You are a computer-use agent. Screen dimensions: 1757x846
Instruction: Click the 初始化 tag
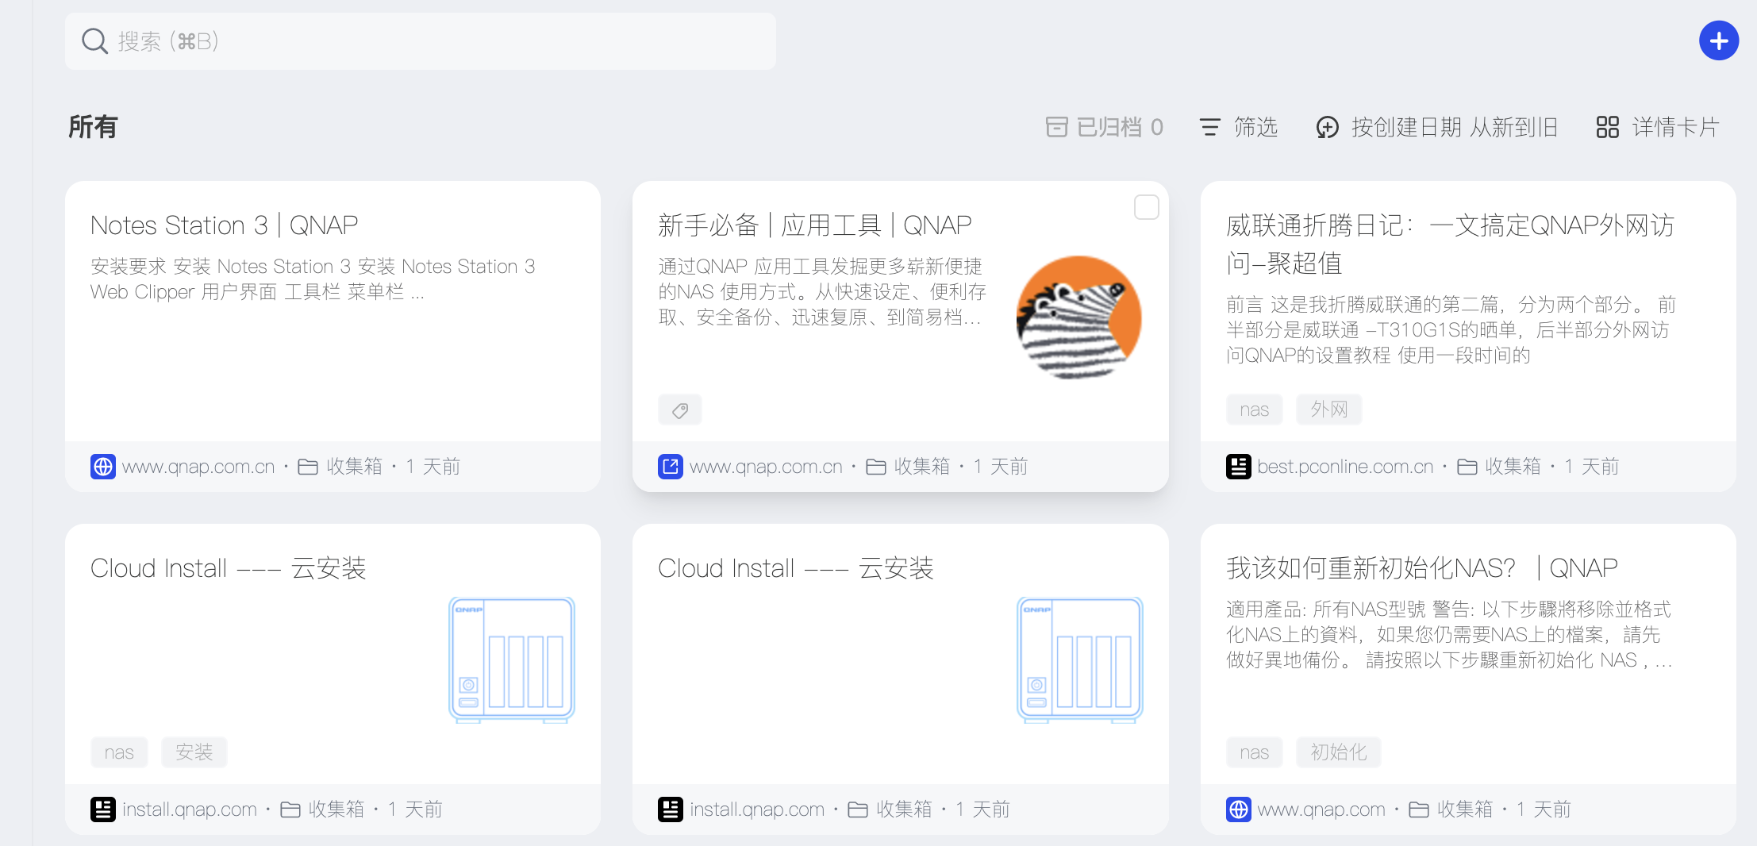(x=1338, y=752)
